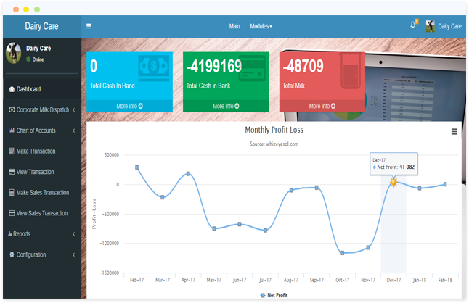Image resolution: width=469 pixels, height=303 pixels.
Task: Go to Main in top navigation
Action: [x=234, y=26]
